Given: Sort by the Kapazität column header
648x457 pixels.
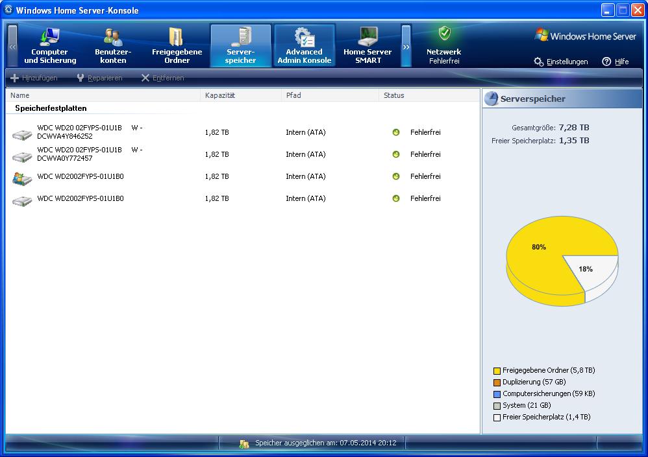Looking at the screenshot, I should (x=241, y=95).
